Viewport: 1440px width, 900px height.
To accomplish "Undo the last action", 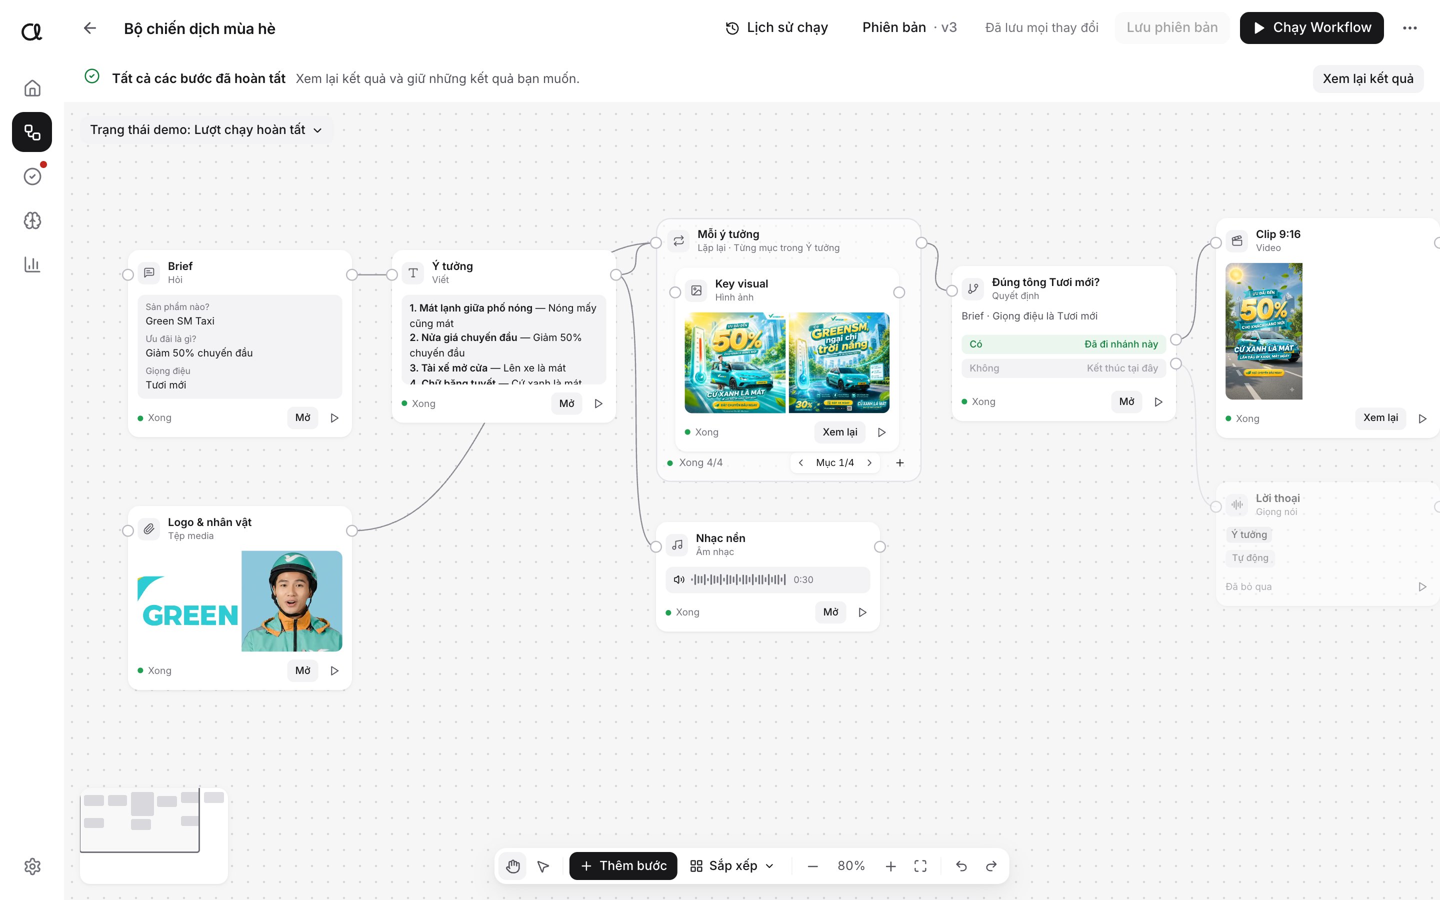I will [x=961, y=866].
